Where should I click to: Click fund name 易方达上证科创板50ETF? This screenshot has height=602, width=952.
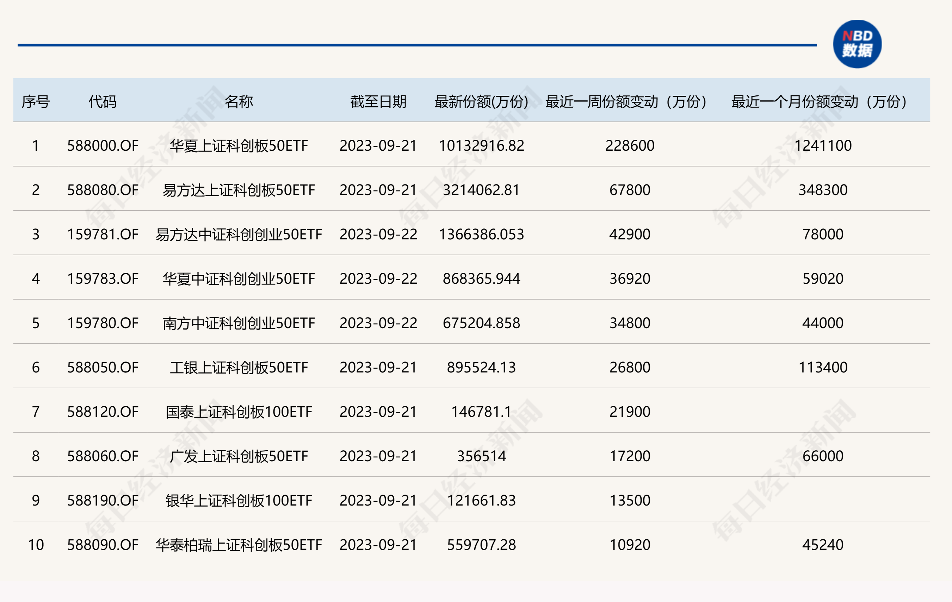click(239, 190)
